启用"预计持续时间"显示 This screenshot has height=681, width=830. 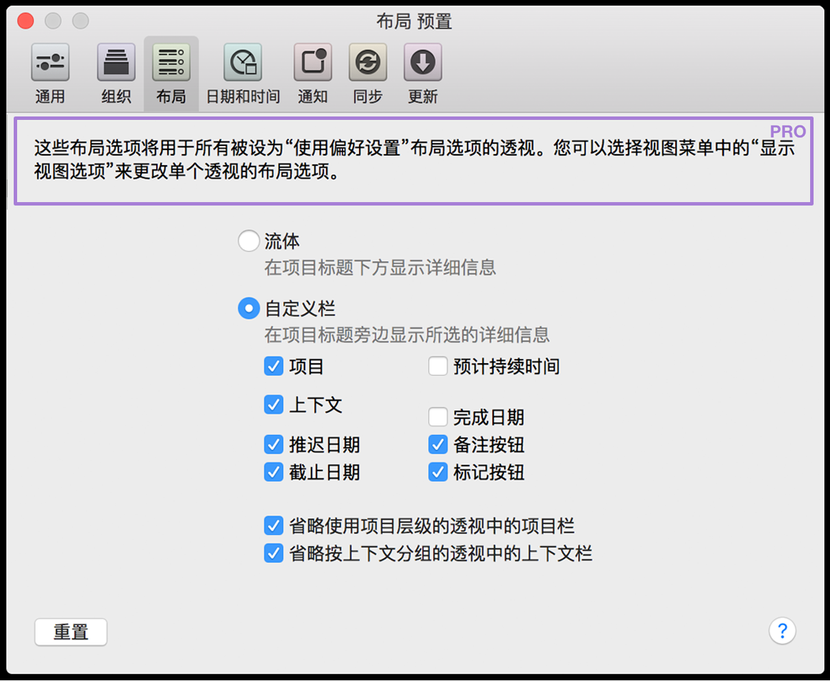[x=438, y=366]
